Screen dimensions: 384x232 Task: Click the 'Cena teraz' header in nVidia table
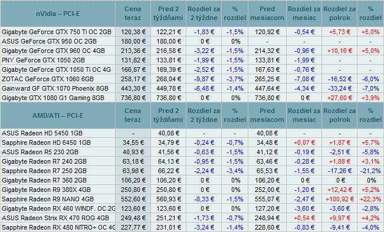133,14
